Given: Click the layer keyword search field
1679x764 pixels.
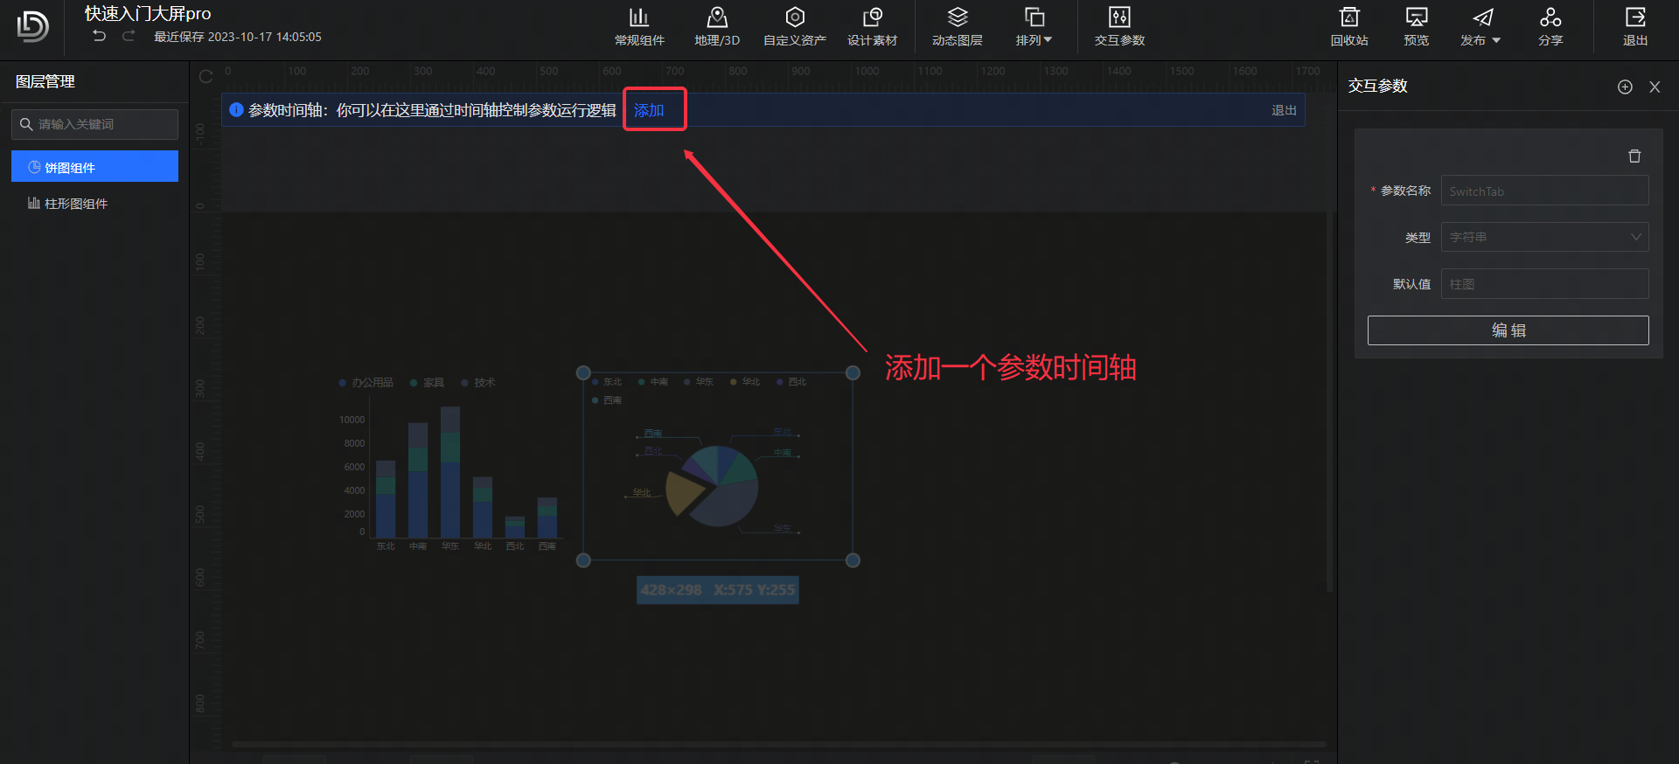Looking at the screenshot, I should (103, 124).
